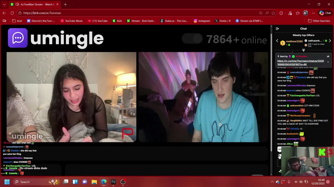View site information icon
This screenshot has height=187, width=334.
click(x=20, y=13)
